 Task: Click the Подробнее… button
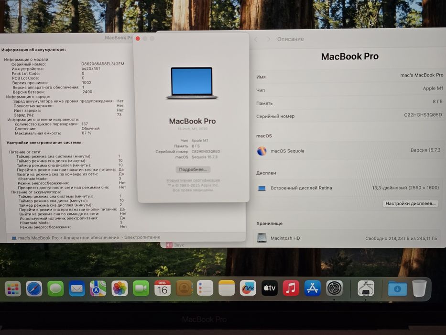[193, 169]
